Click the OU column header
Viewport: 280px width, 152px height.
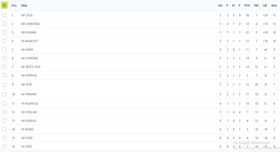(x=220, y=5)
